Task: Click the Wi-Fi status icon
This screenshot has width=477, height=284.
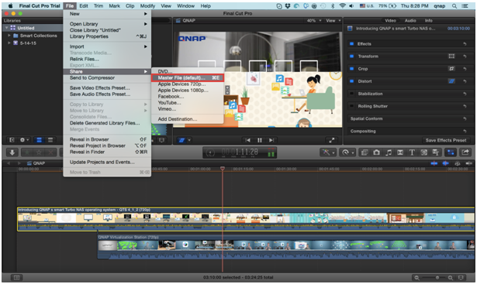Action: [x=342, y=5]
